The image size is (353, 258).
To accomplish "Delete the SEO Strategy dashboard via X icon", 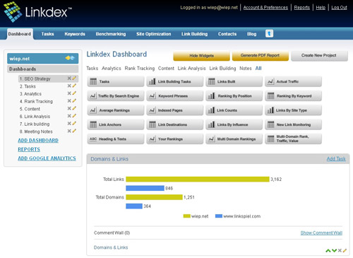I will click(x=69, y=78).
